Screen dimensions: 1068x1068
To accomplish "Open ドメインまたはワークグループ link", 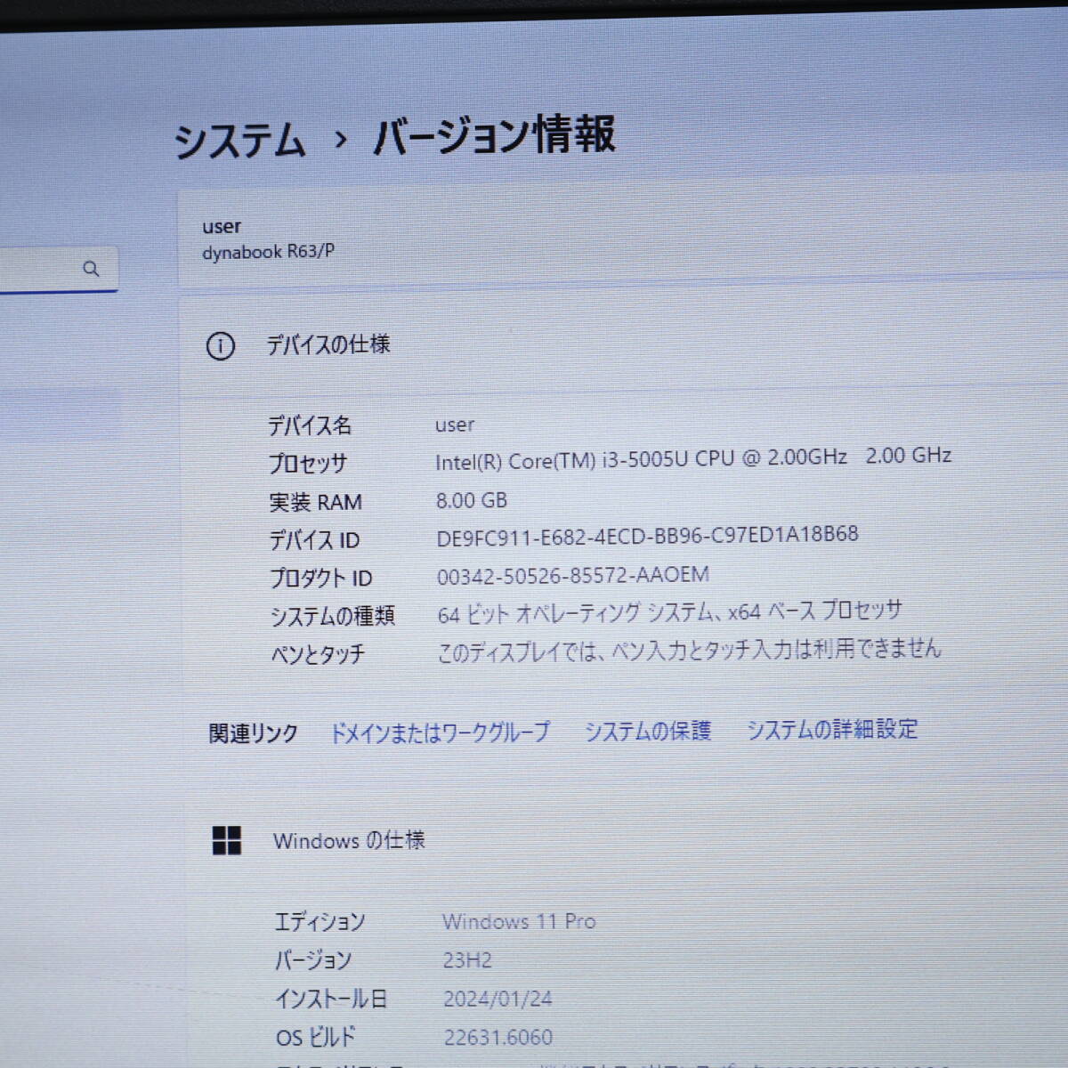I will click(x=441, y=732).
